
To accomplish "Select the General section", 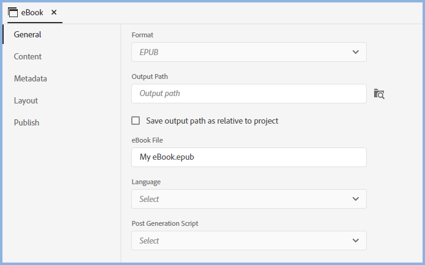I will click(x=28, y=34).
